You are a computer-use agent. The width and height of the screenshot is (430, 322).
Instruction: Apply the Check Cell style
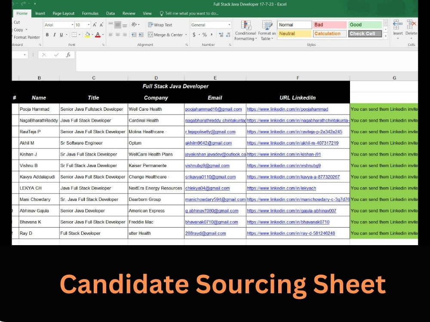point(365,33)
